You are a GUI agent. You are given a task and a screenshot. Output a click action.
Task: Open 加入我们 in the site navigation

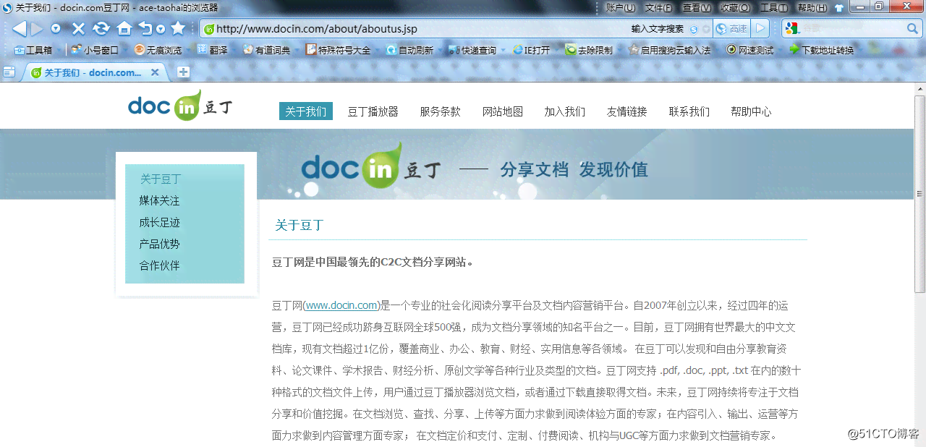click(565, 111)
